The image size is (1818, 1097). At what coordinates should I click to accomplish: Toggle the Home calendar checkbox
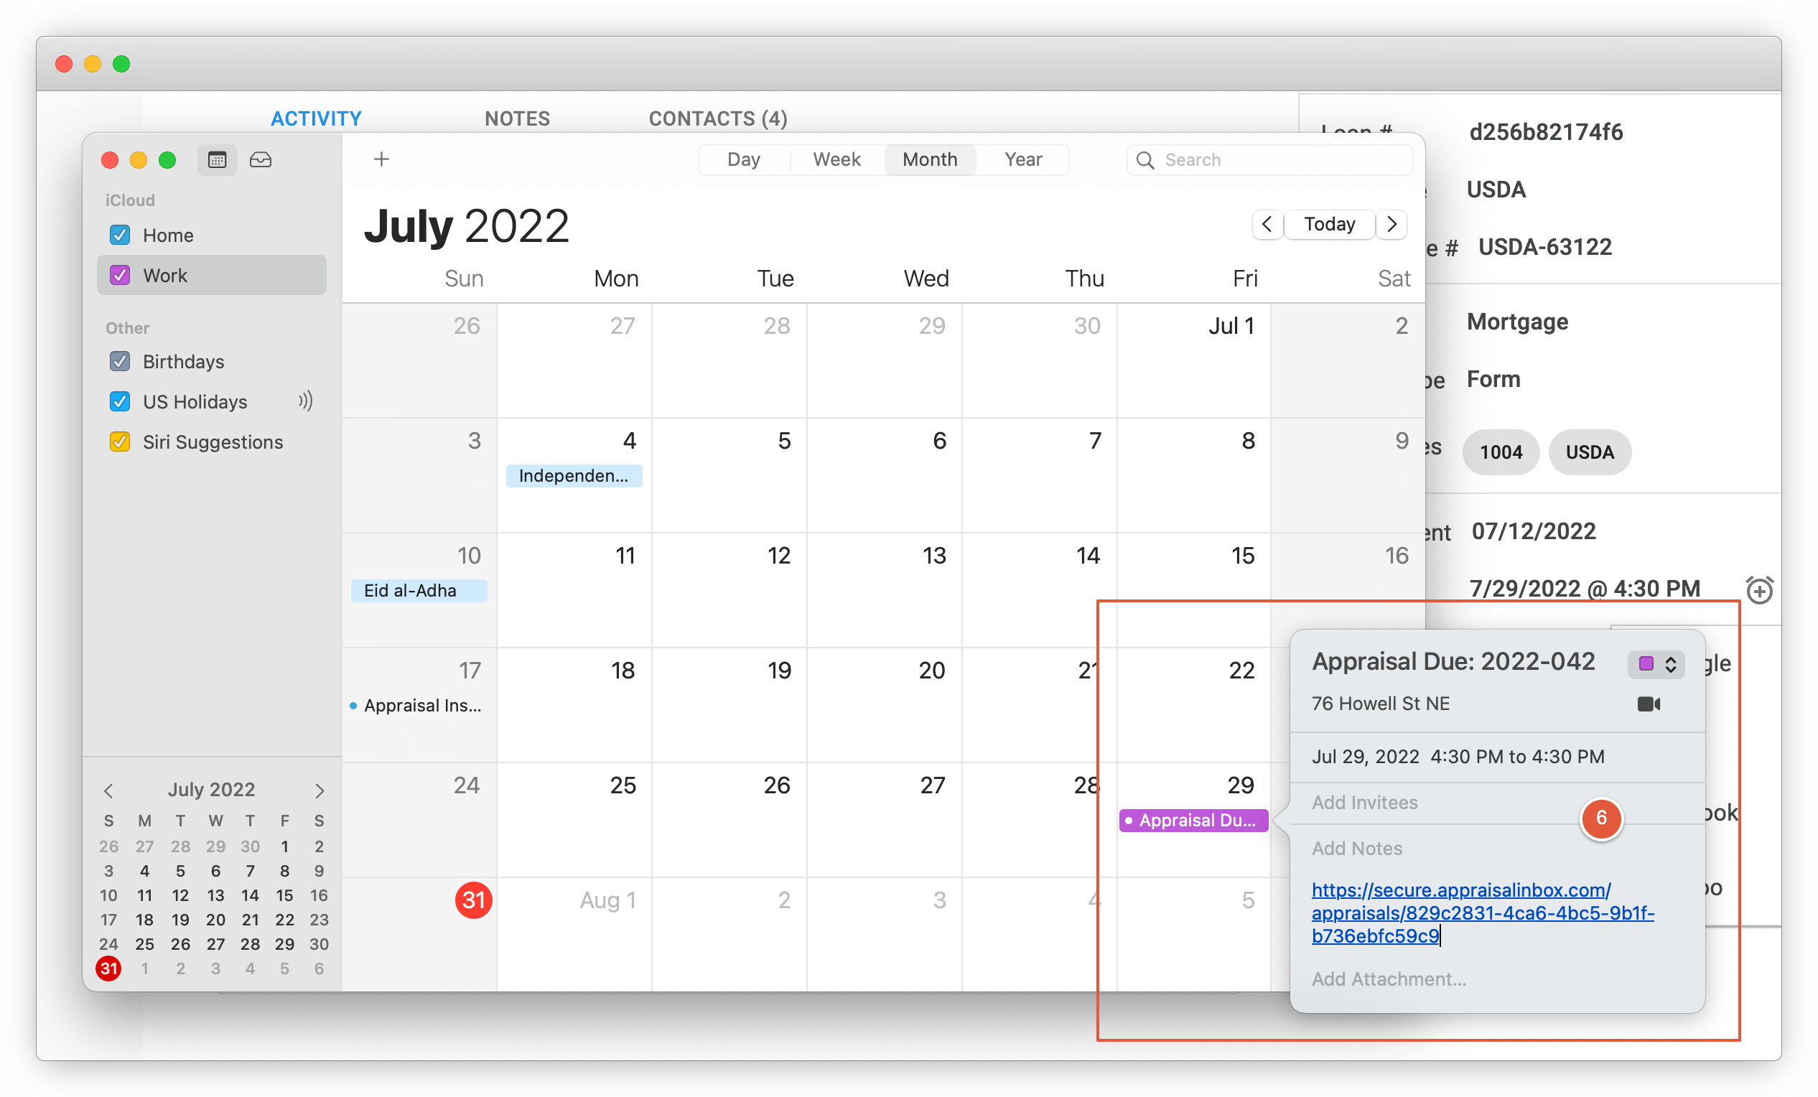coord(119,235)
